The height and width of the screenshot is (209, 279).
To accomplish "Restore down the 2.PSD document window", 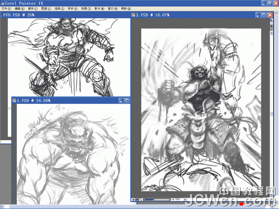I will coord(264,15).
